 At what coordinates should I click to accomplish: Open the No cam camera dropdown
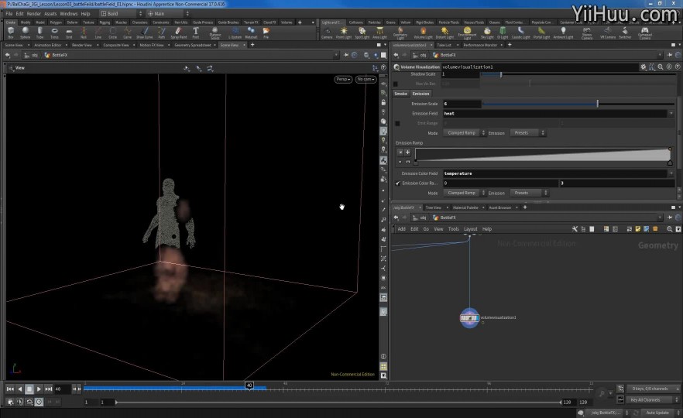pos(366,79)
